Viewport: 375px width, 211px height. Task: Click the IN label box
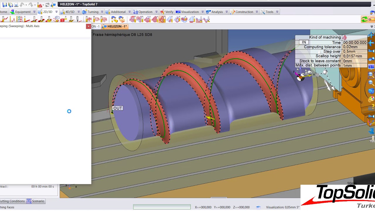click(x=304, y=42)
